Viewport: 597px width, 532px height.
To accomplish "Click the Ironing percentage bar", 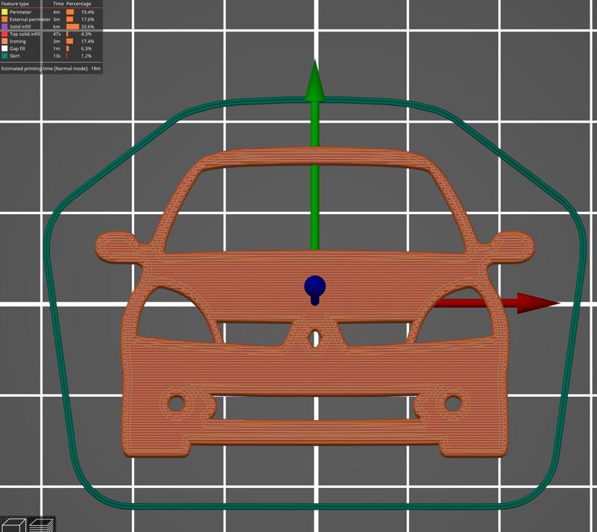I will coord(69,41).
